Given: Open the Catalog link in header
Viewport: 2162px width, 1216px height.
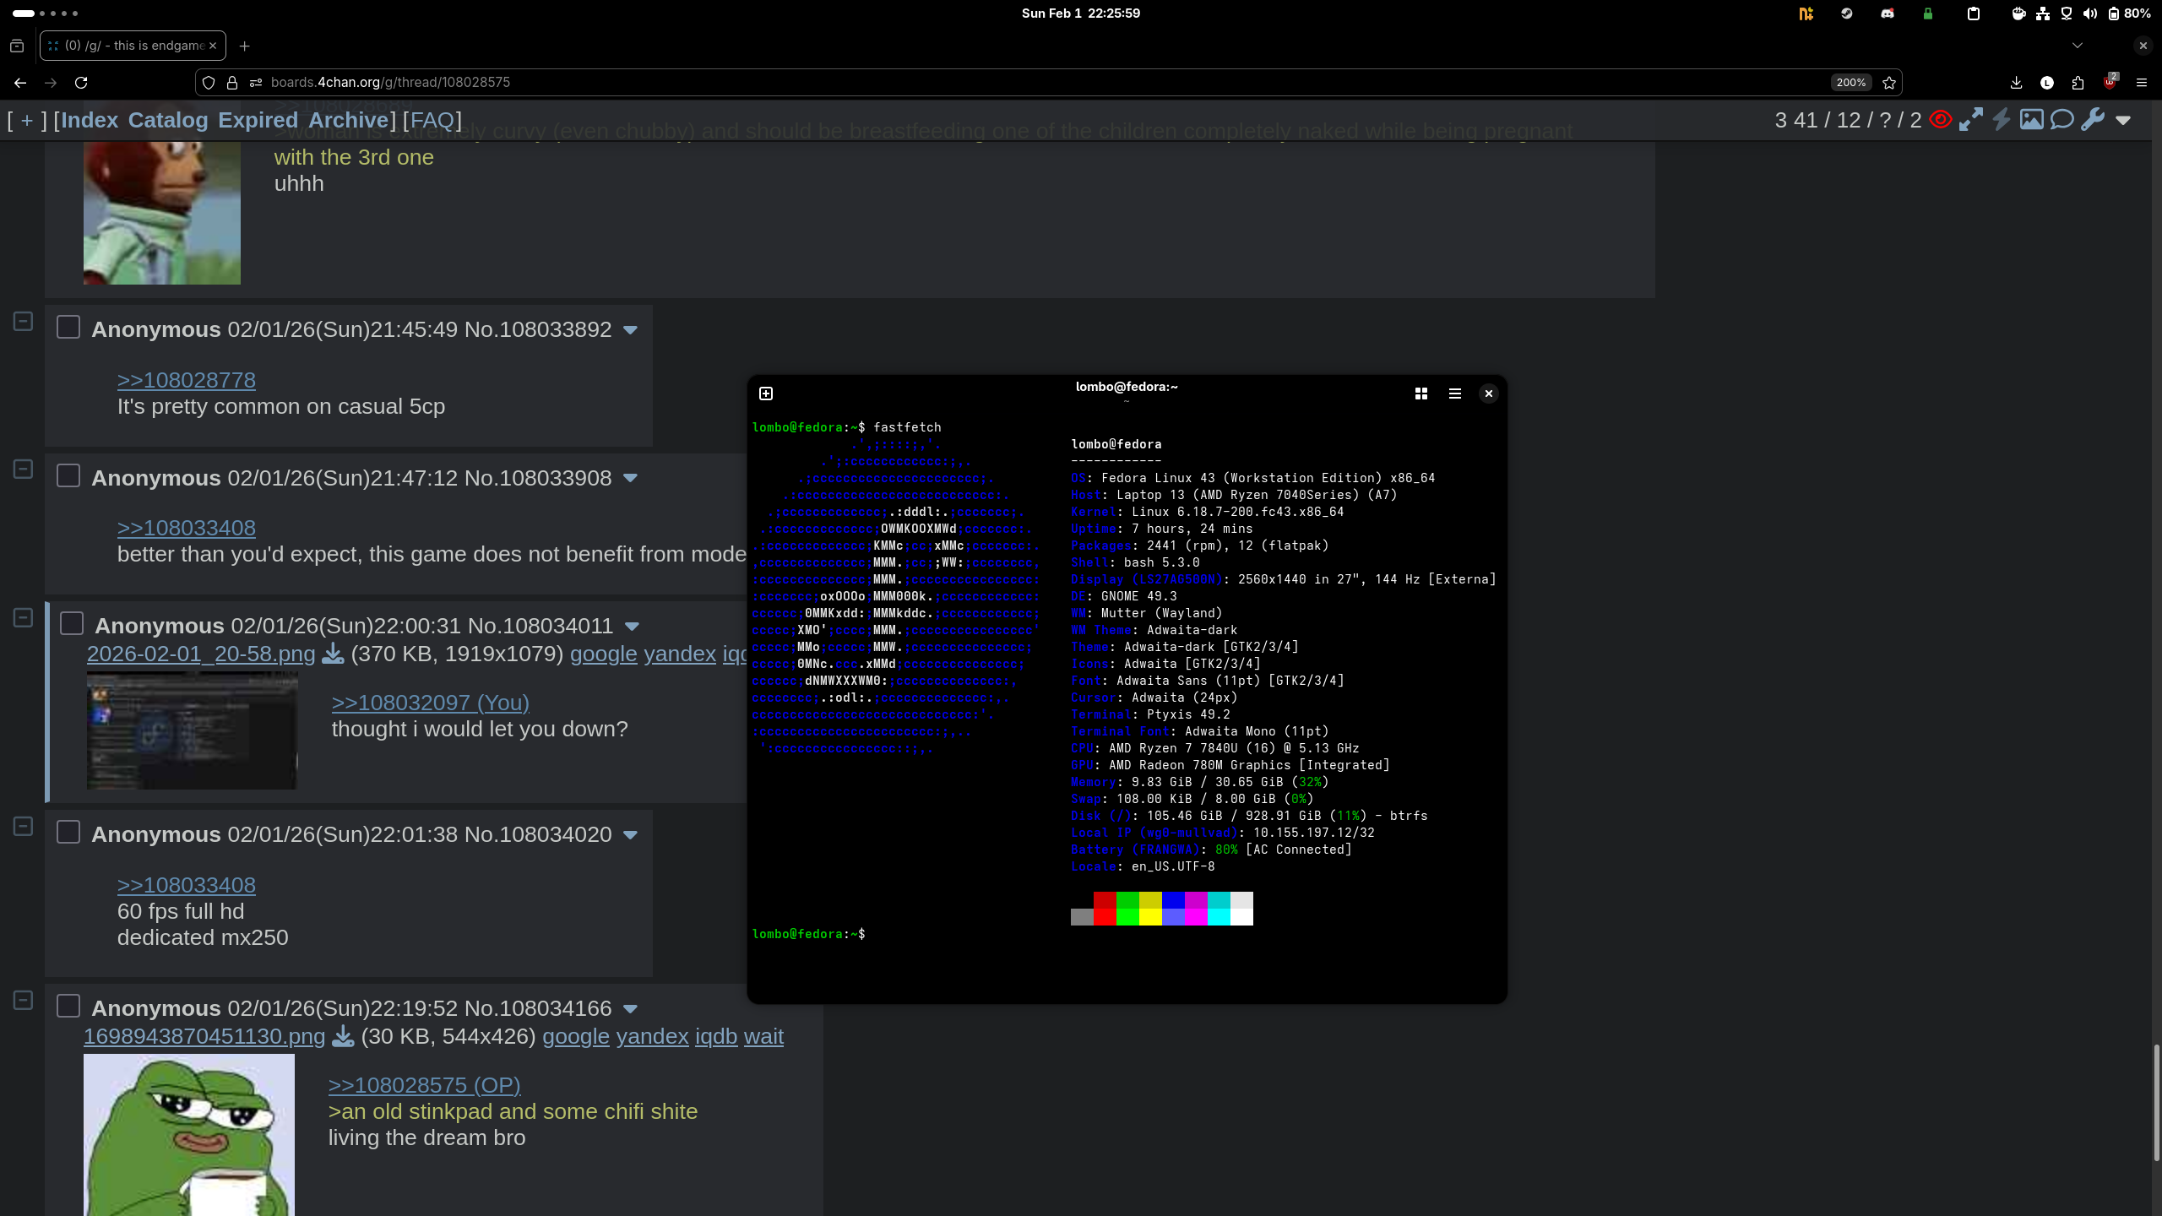Looking at the screenshot, I should click(167, 120).
